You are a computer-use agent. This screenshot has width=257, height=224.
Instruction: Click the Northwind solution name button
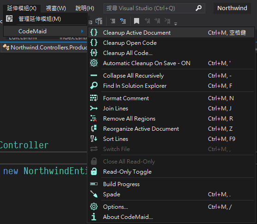click(x=232, y=8)
